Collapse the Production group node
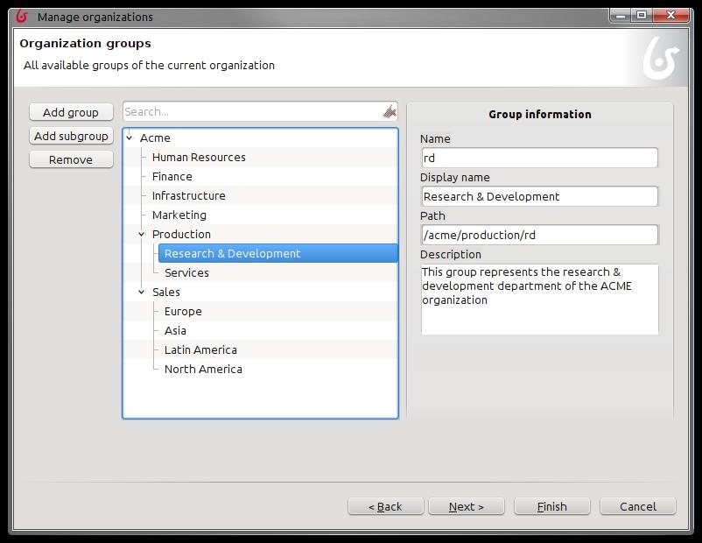 point(142,235)
